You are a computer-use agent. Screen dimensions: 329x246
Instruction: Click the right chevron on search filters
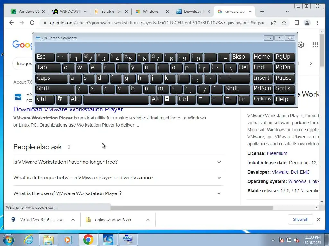[x=311, y=63]
